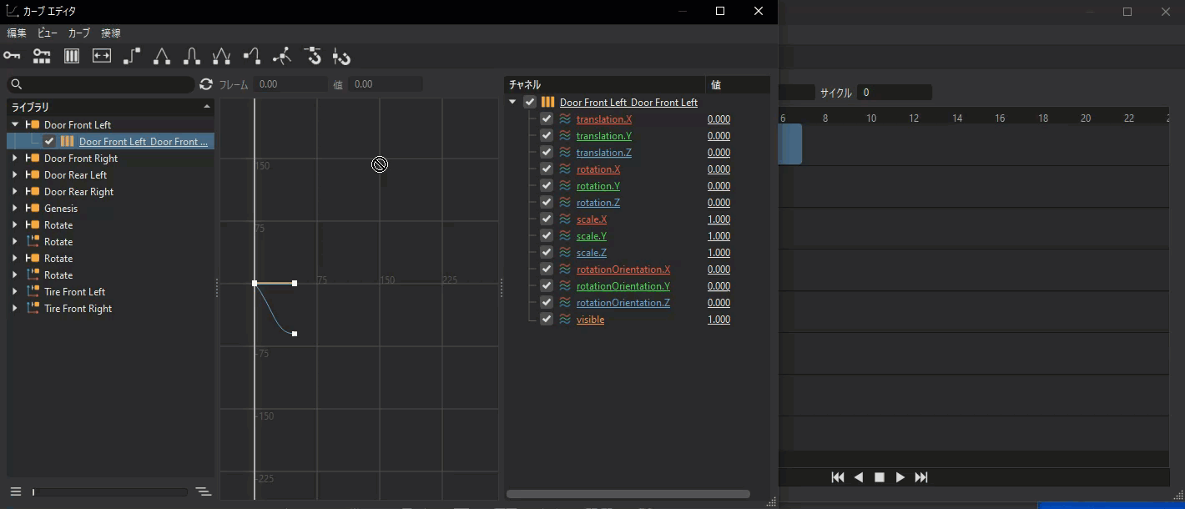Viewport: 1185px width, 509px height.
Task: Toggle the three-column channels panel icon
Action: [72, 56]
